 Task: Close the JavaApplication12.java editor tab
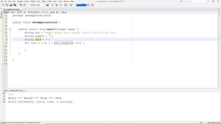(x=21, y=9)
